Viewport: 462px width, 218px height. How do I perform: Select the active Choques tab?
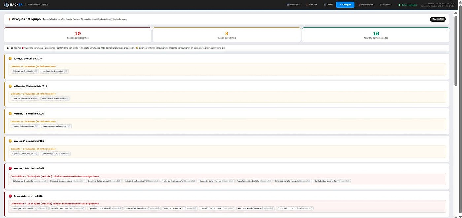345,5
